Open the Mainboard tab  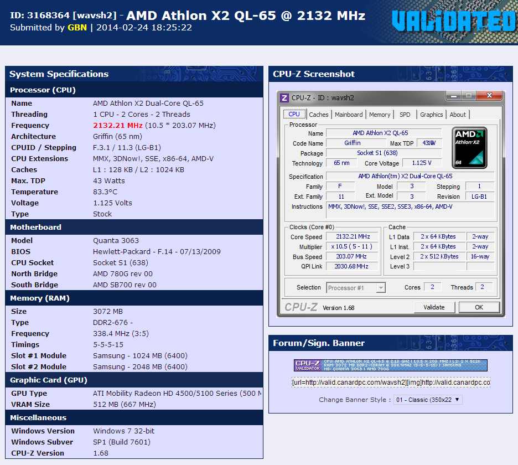tap(349, 115)
